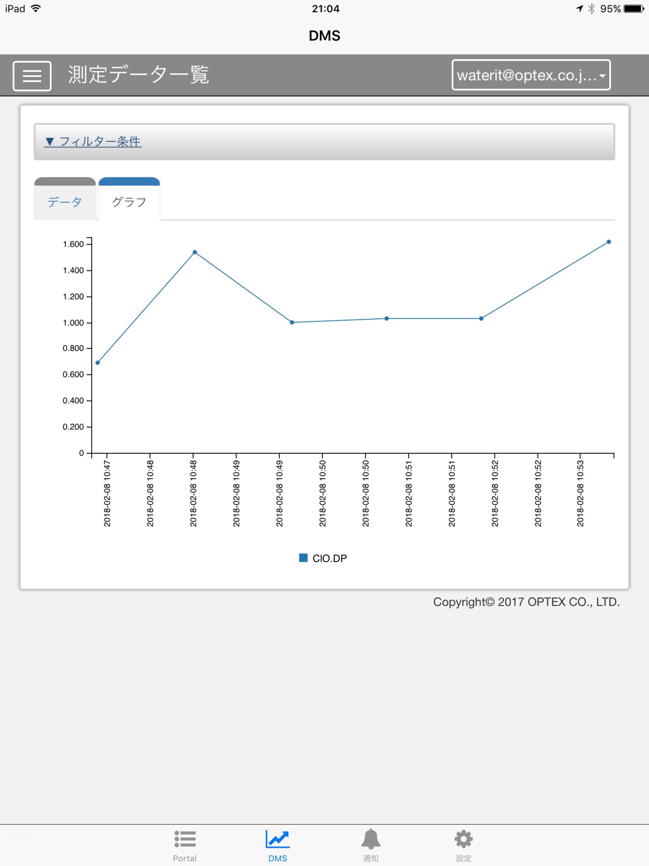Open the waterit@optex.co.j... account dropdown
The image size is (649, 866).
pyautogui.click(x=531, y=75)
